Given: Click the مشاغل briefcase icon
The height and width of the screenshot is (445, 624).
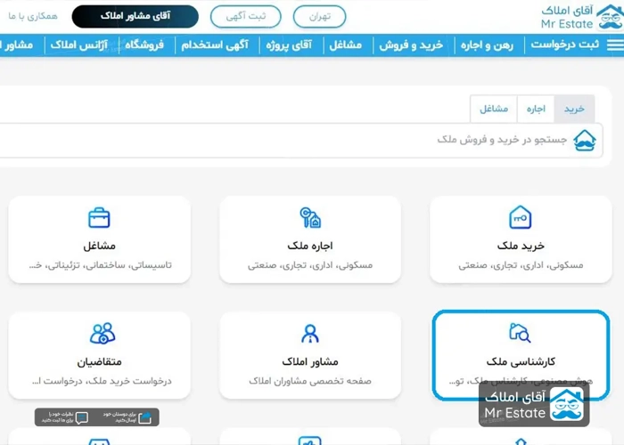Looking at the screenshot, I should pos(99,217).
